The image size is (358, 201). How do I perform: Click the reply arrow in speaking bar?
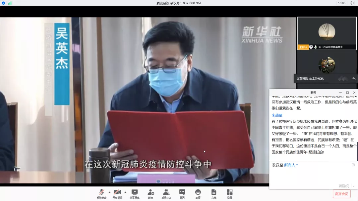354,78
